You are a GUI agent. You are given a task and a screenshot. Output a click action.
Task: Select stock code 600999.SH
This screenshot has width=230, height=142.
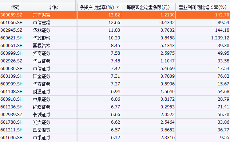pyautogui.click(x=11, y=53)
